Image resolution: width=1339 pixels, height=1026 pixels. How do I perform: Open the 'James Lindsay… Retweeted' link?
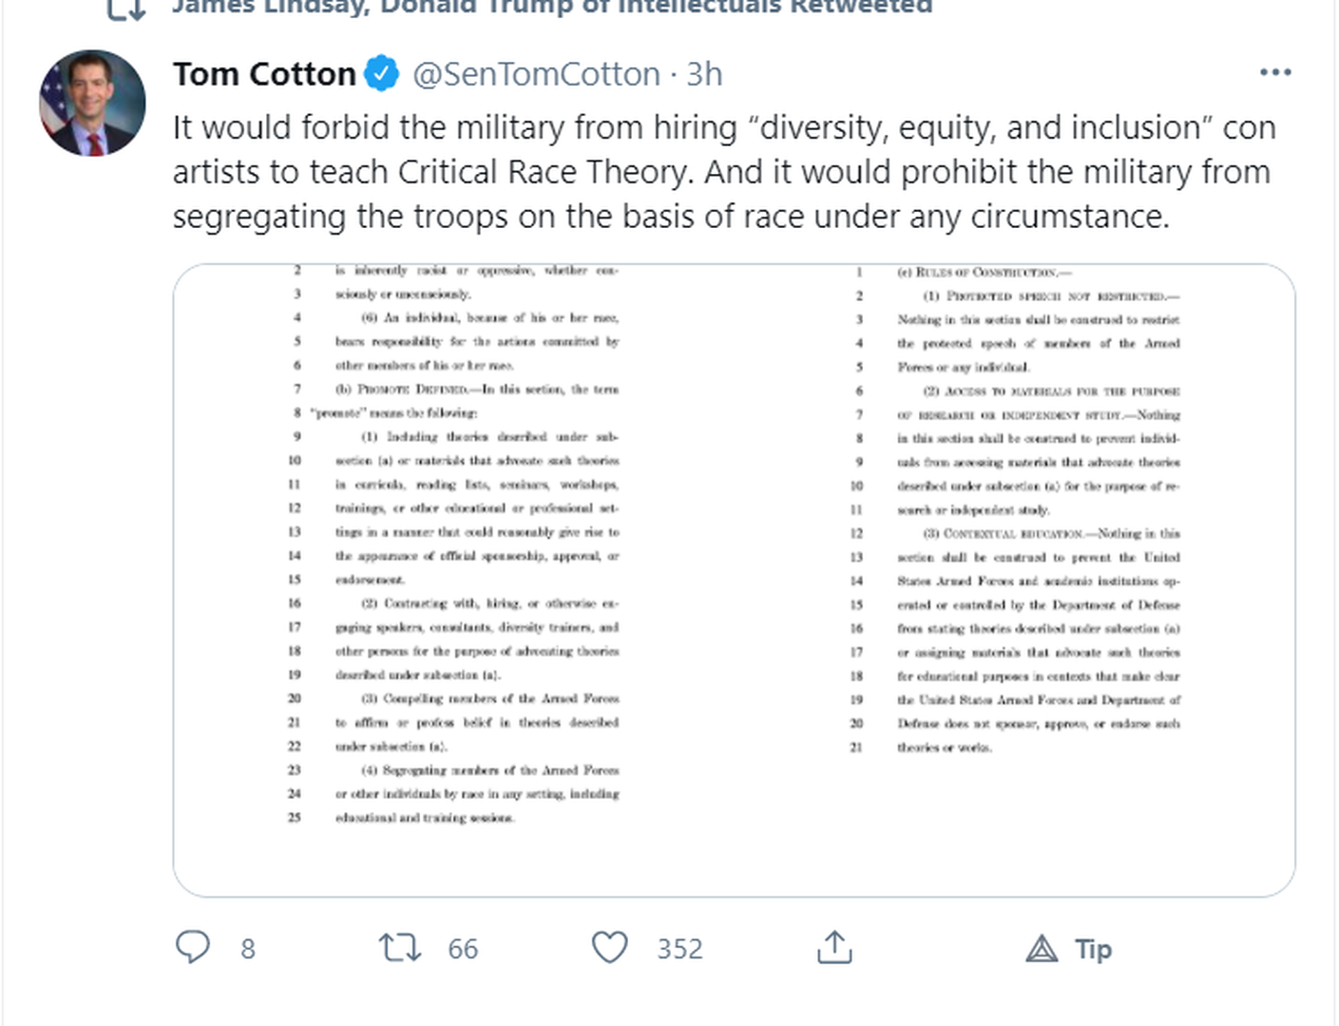click(x=551, y=8)
